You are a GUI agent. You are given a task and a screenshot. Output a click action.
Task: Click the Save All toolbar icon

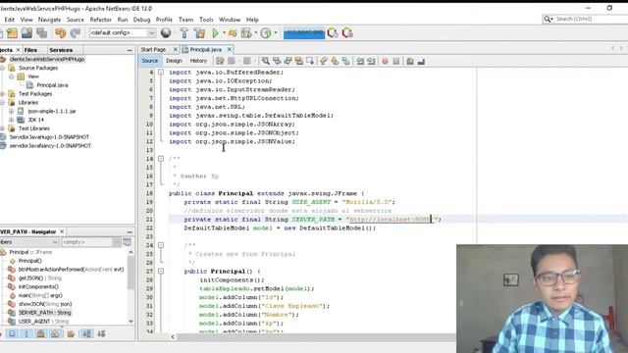41,33
